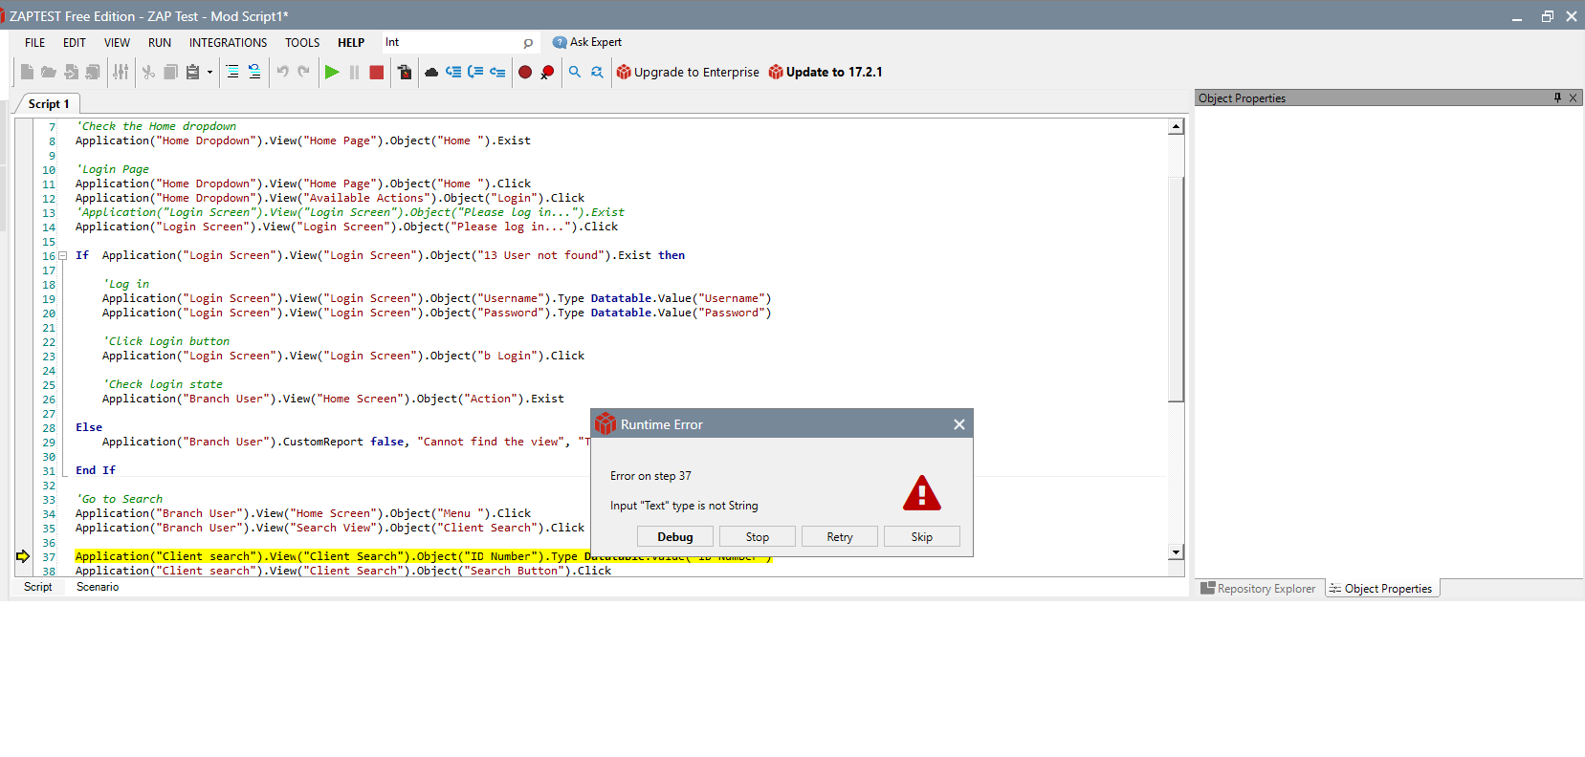
Task: Open the Object Properties bottom tab
Action: (1381, 589)
